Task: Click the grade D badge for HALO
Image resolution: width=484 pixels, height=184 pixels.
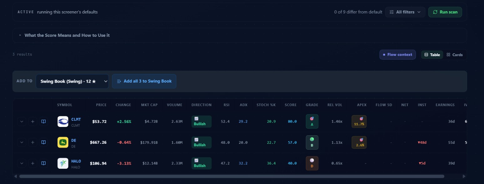Action: [x=312, y=163]
